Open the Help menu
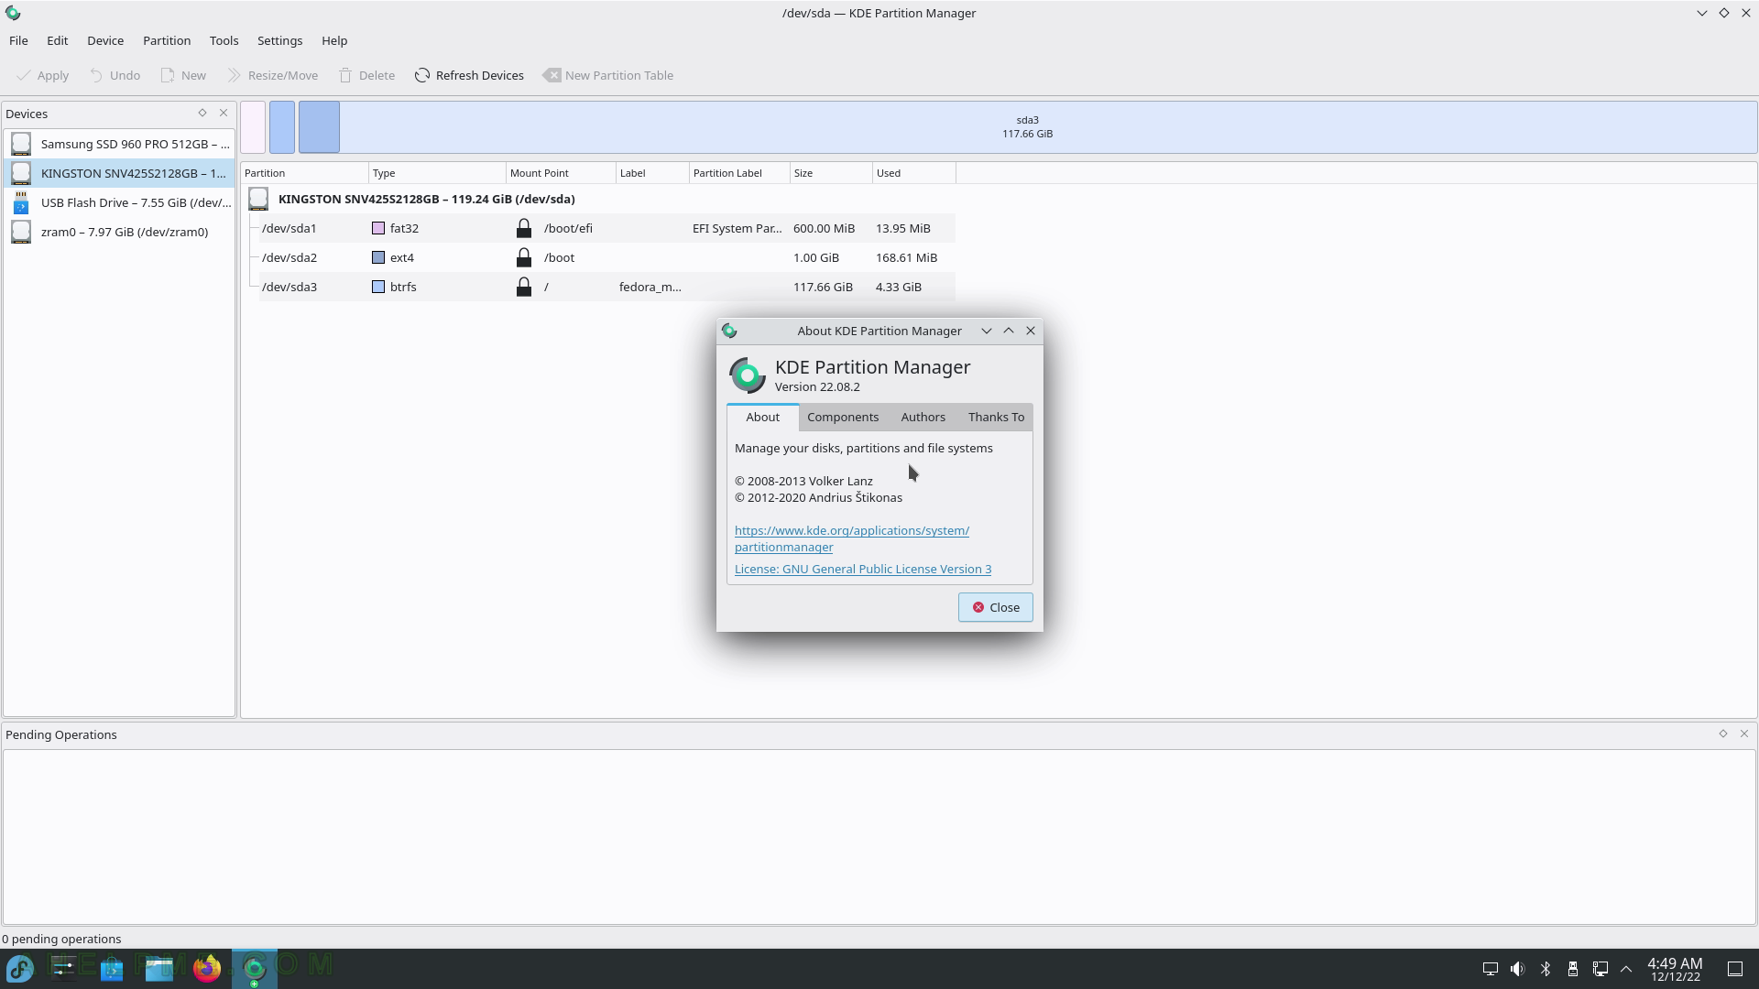The width and height of the screenshot is (1759, 989). click(334, 40)
